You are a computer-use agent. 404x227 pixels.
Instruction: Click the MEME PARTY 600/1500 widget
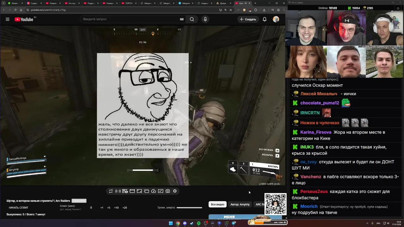coord(267,222)
